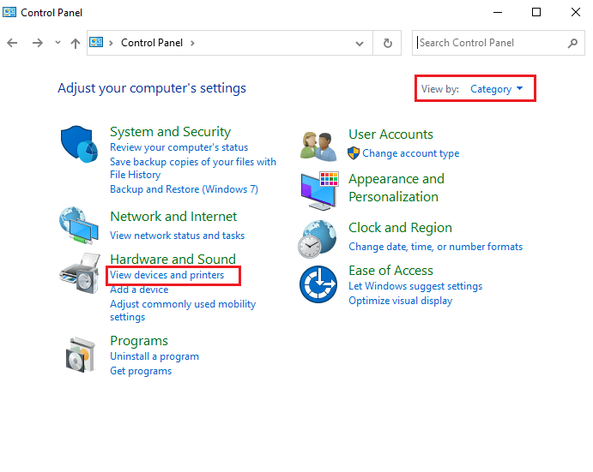Click the search magnifier icon

tap(572, 43)
